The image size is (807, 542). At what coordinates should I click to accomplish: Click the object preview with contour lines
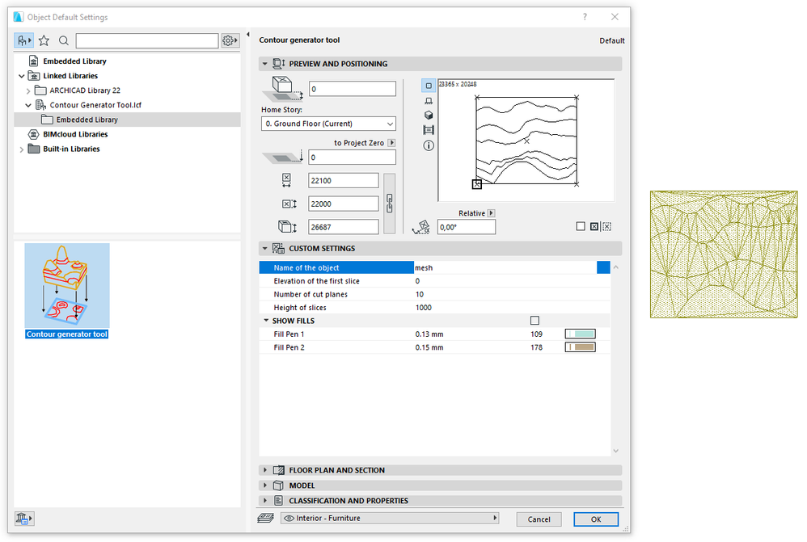[x=526, y=140]
